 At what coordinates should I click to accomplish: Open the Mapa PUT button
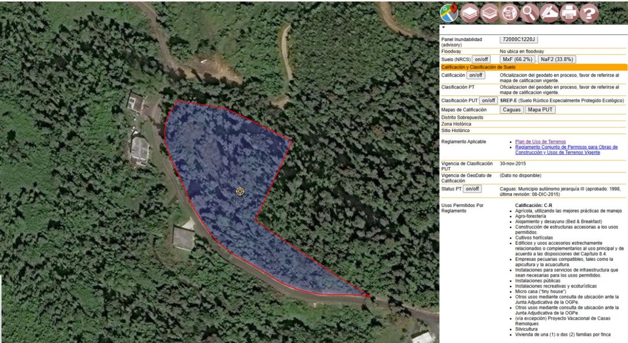(540, 110)
